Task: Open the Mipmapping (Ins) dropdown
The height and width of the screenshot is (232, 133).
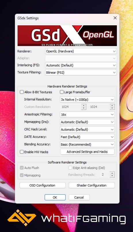Action: tap(87, 122)
